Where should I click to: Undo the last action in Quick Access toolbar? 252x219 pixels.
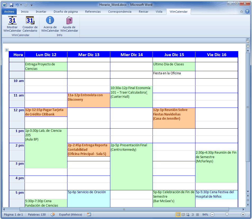click(x=17, y=5)
